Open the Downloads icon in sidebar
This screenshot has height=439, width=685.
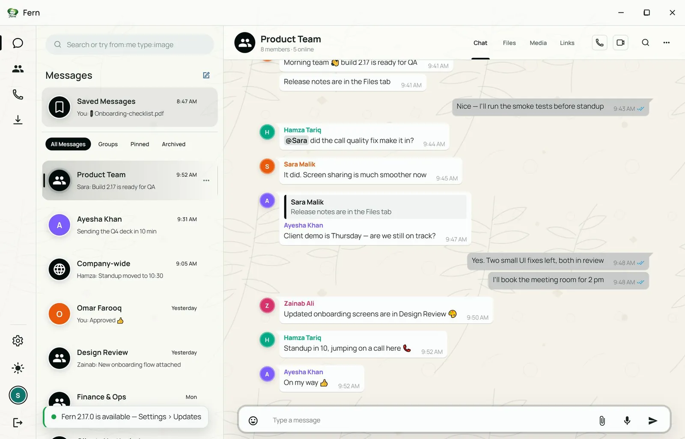(x=18, y=119)
